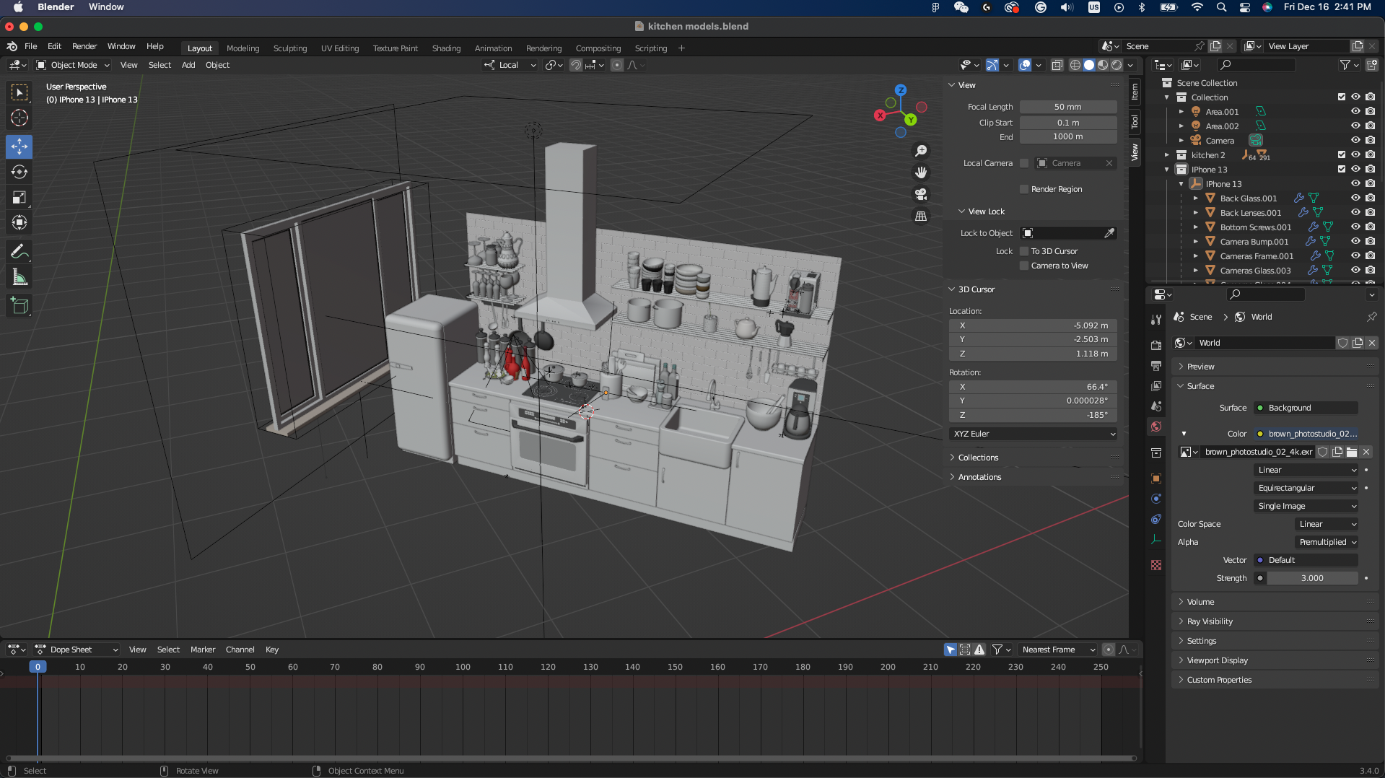Activate the Measure tool
Viewport: 1385px width, 778px height.
(x=19, y=278)
